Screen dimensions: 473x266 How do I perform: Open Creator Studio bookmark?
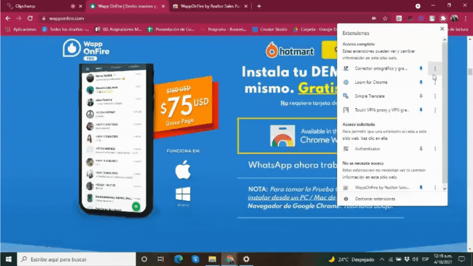(x=270, y=29)
